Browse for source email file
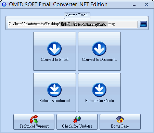The width and height of the screenshot is (154, 133). (x=143, y=24)
